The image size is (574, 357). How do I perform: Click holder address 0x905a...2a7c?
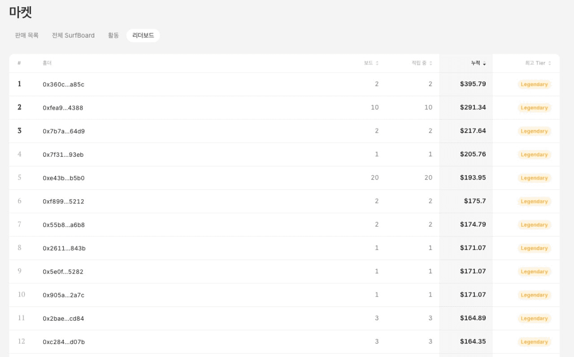[x=63, y=295]
